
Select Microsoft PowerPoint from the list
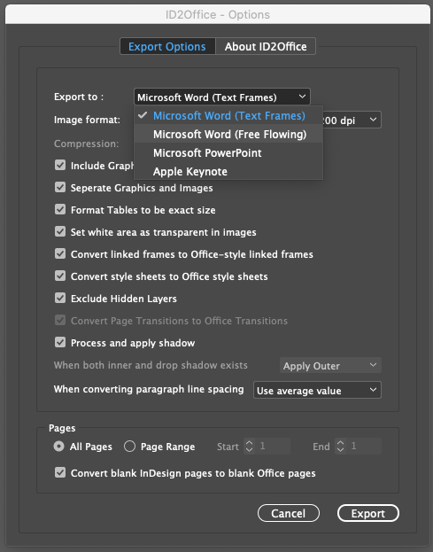pos(228,152)
